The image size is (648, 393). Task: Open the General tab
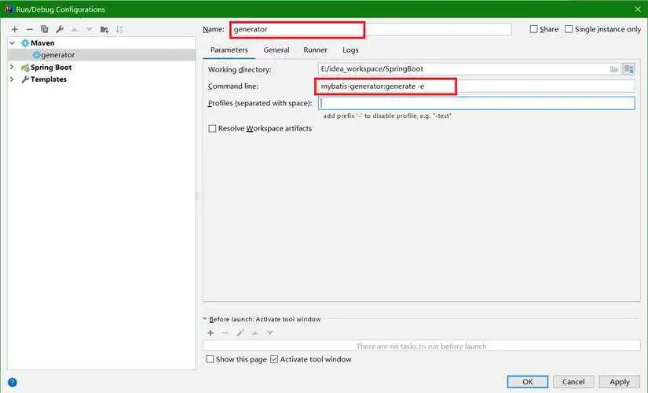click(276, 50)
